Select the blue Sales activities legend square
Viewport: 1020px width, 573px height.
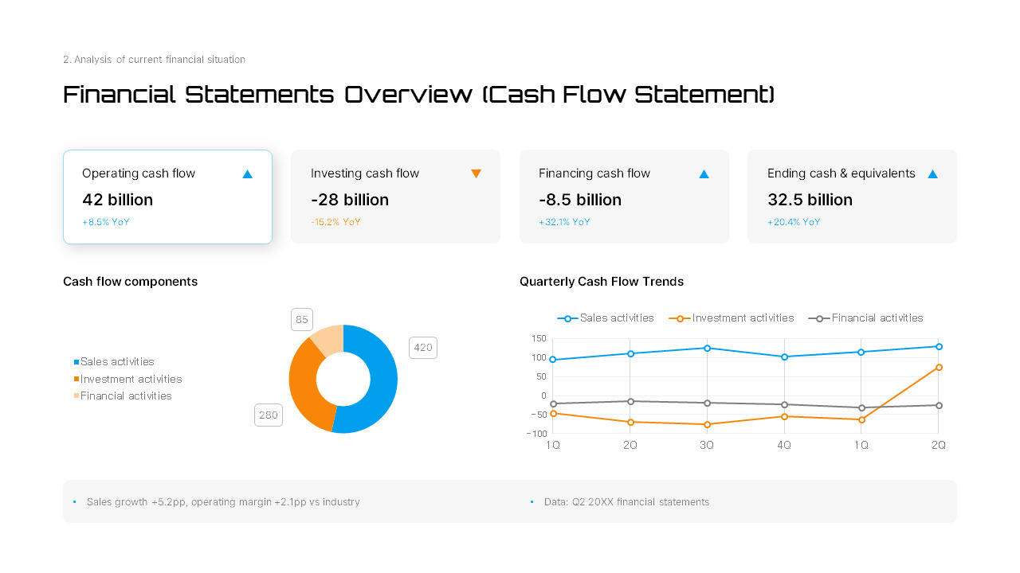click(x=75, y=361)
